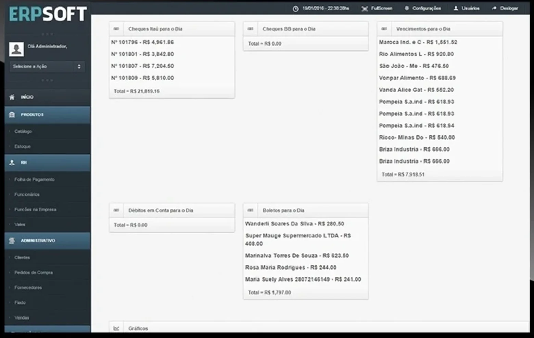Click the Gráficos chart icon
This screenshot has height=338, width=534.
[116, 328]
